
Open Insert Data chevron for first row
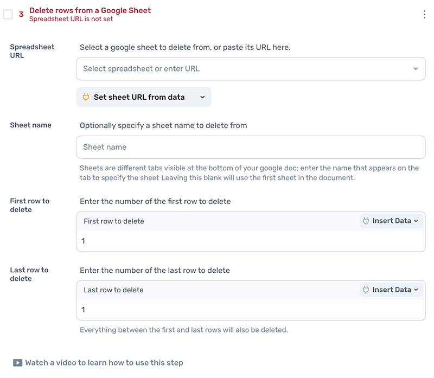click(416, 221)
